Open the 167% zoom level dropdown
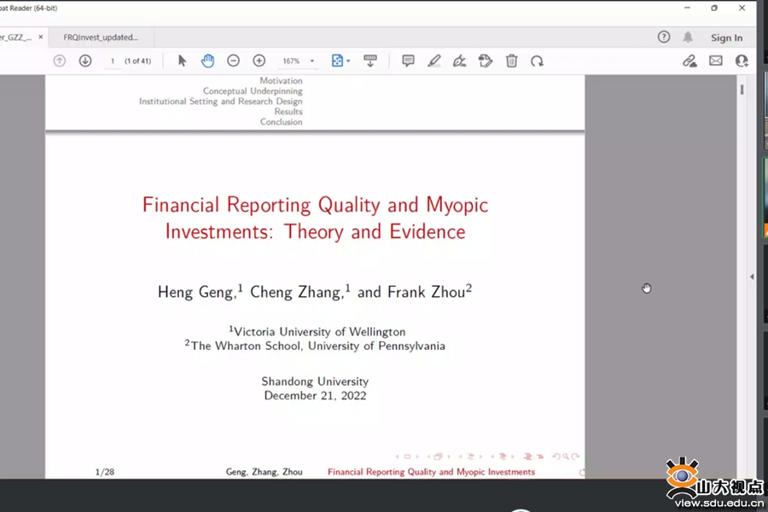The height and width of the screenshot is (512, 768). pos(312,61)
